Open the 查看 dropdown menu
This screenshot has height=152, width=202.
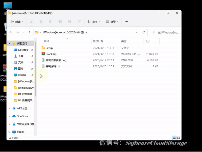point(112,22)
